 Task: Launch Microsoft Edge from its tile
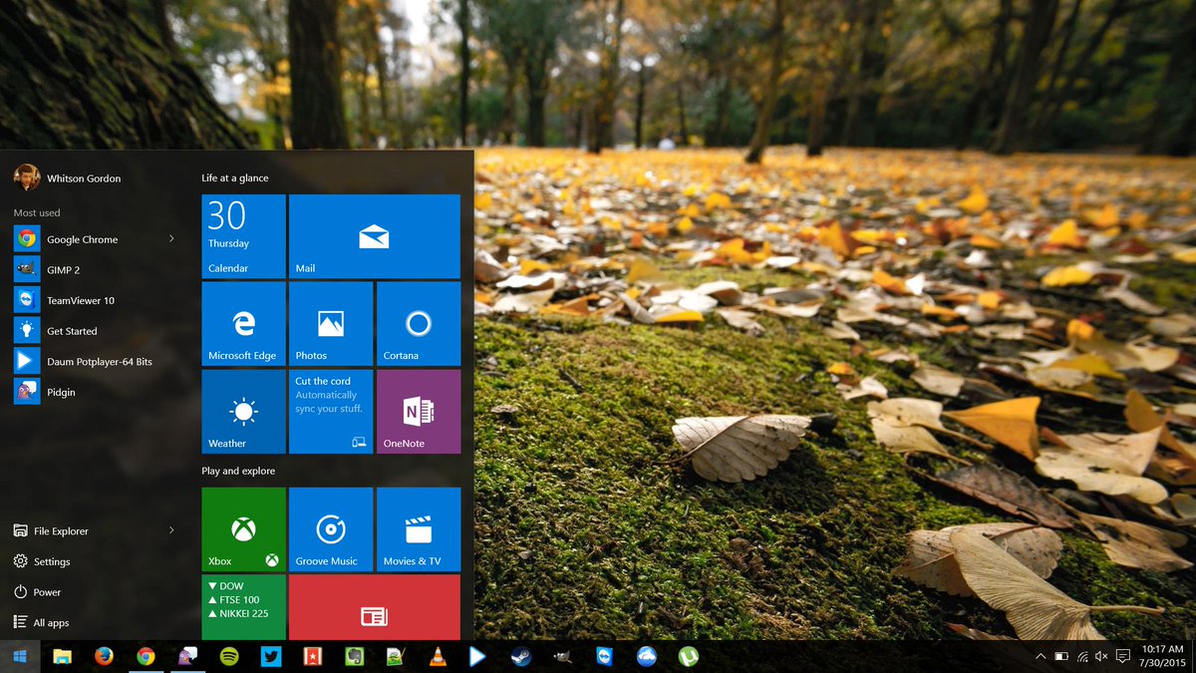(x=242, y=323)
